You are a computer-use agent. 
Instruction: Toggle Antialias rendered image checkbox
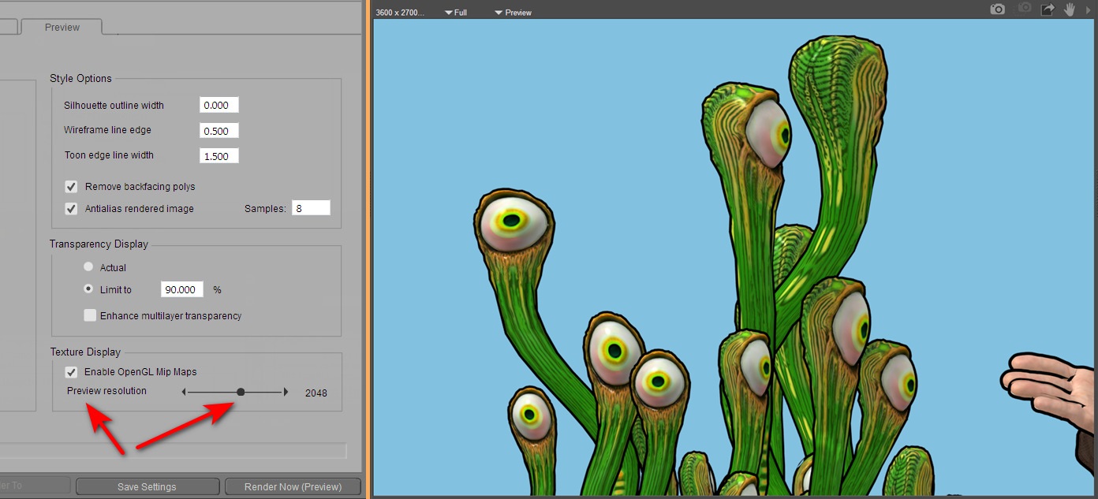71,209
